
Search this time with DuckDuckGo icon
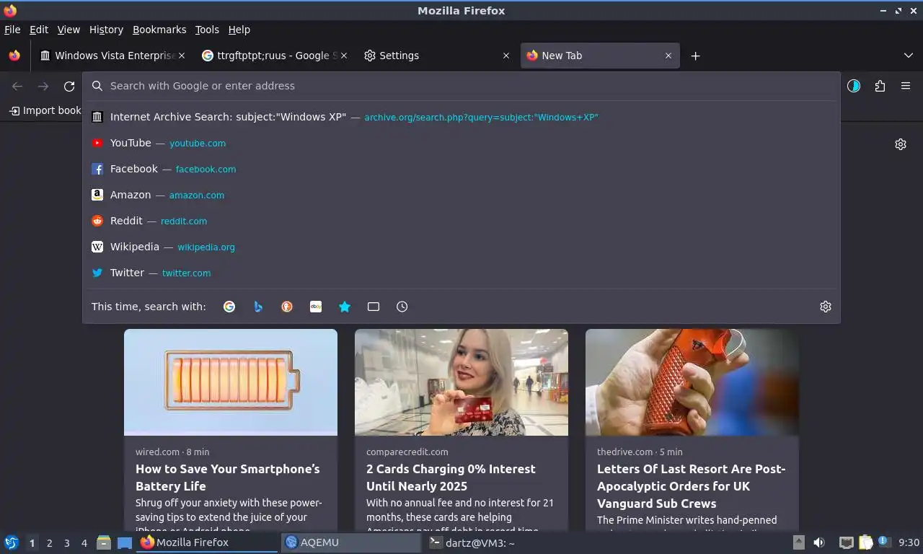coord(287,307)
